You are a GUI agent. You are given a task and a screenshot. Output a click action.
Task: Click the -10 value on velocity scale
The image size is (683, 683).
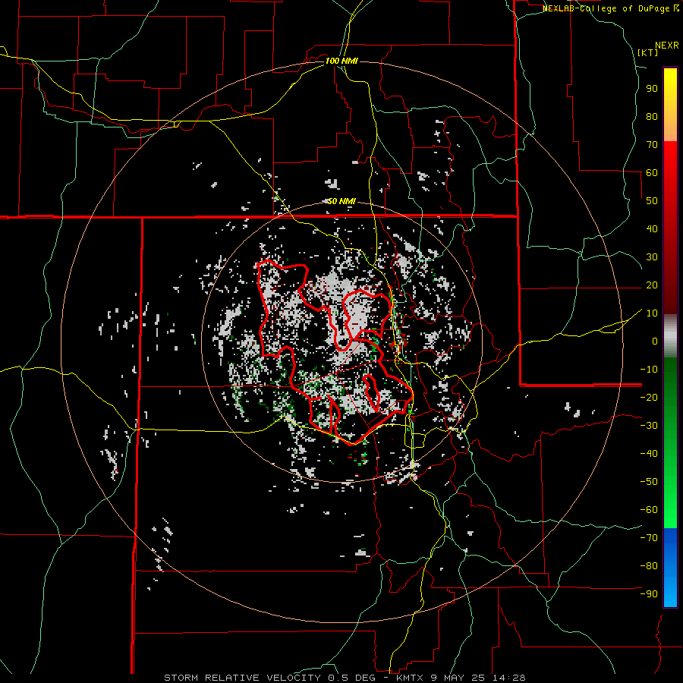pyautogui.click(x=649, y=370)
